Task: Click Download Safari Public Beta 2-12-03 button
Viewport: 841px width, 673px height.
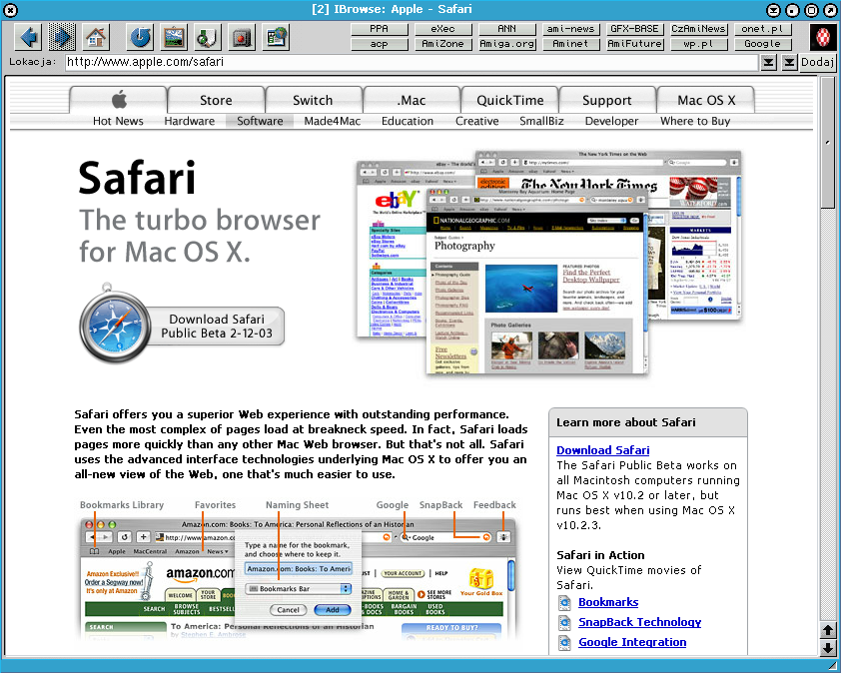Action: coord(217,327)
